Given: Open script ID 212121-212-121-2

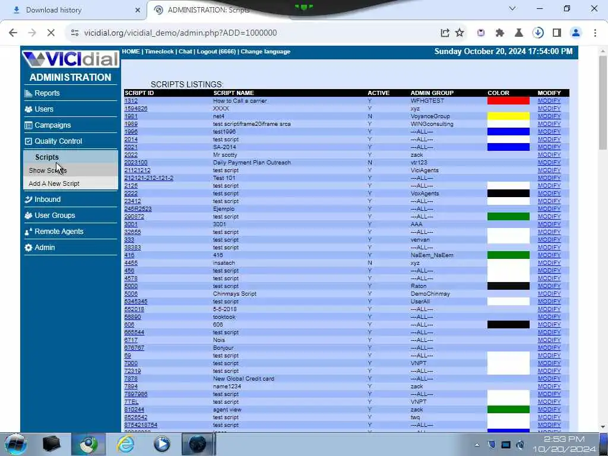Looking at the screenshot, I should tap(148, 178).
